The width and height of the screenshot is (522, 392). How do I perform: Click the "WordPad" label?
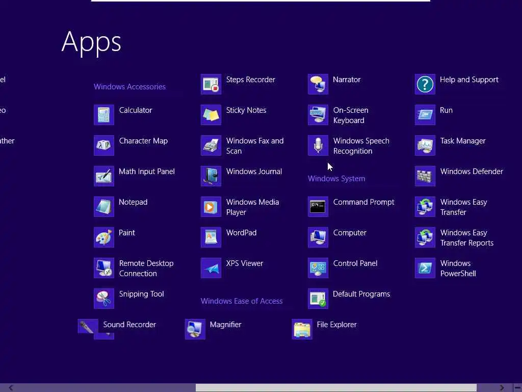[x=241, y=233]
